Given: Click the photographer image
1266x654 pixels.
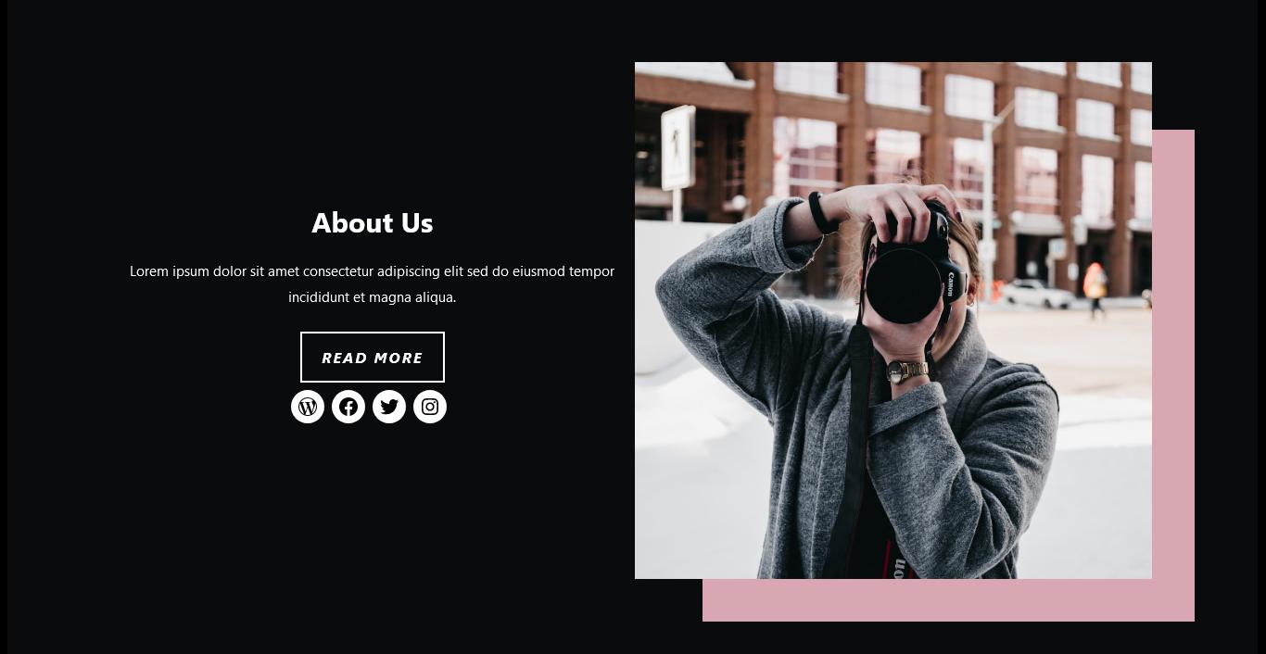Looking at the screenshot, I should pos(893,321).
